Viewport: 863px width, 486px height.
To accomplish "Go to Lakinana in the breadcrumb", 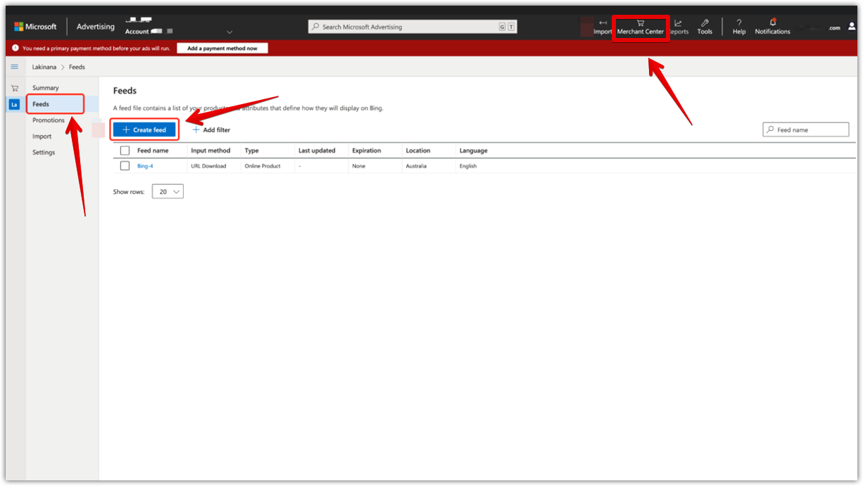I will coord(44,67).
